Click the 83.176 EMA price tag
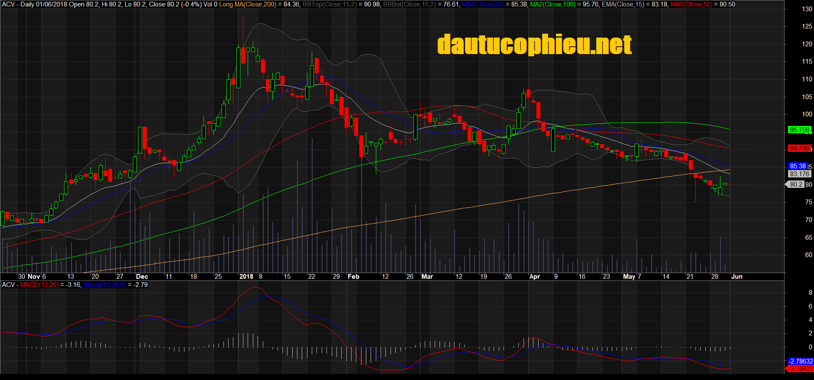The width and height of the screenshot is (814, 380). coord(799,174)
